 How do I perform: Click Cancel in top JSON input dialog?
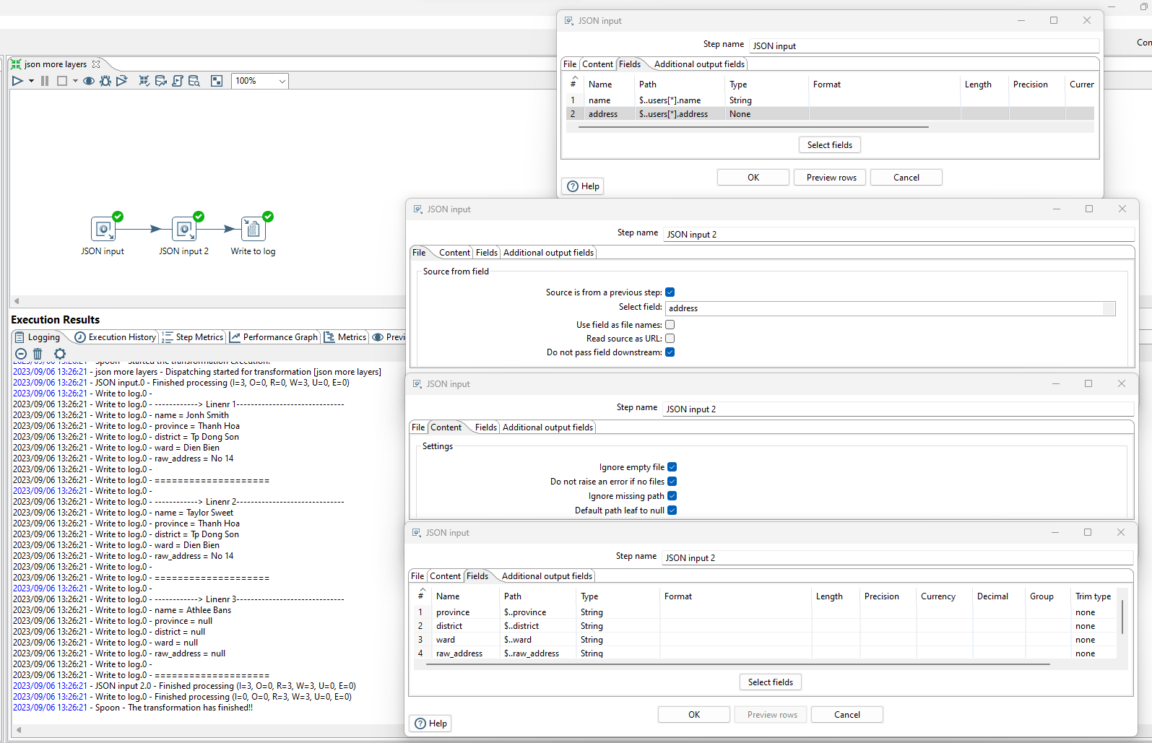point(906,178)
